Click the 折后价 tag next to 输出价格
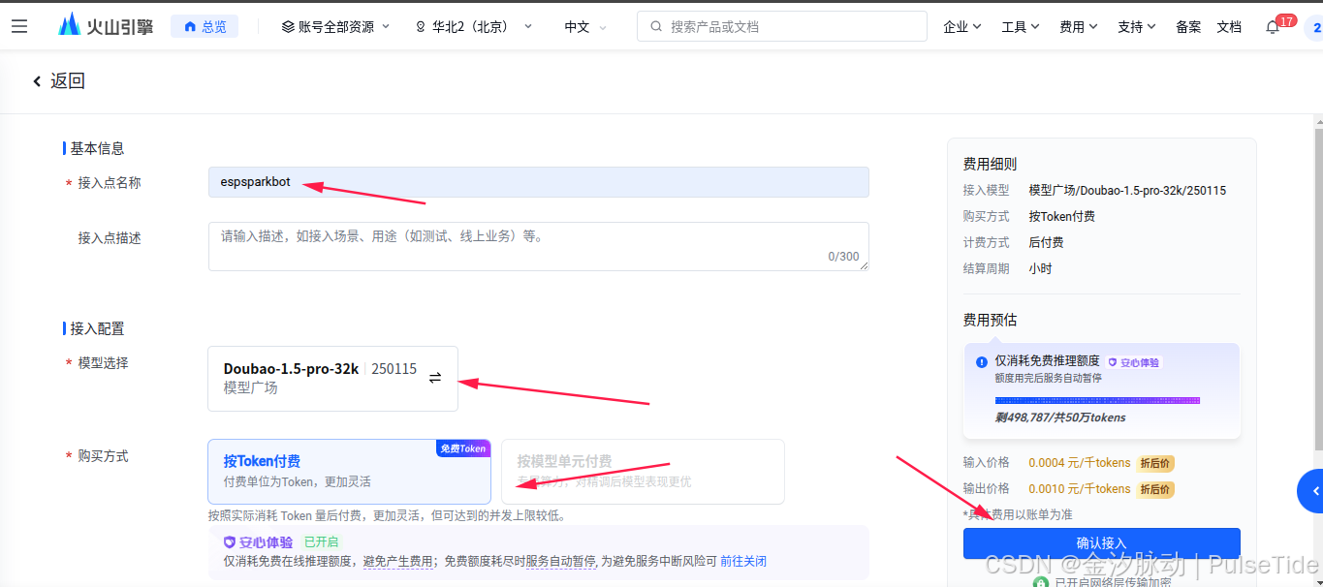Image resolution: width=1323 pixels, height=587 pixels. [1154, 489]
